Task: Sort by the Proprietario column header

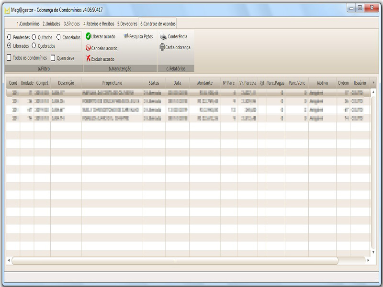Action: 112,83
